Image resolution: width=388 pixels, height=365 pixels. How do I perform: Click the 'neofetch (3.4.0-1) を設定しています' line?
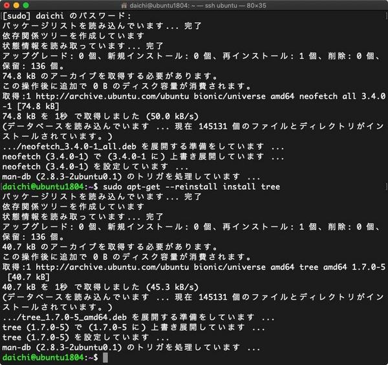point(96,167)
